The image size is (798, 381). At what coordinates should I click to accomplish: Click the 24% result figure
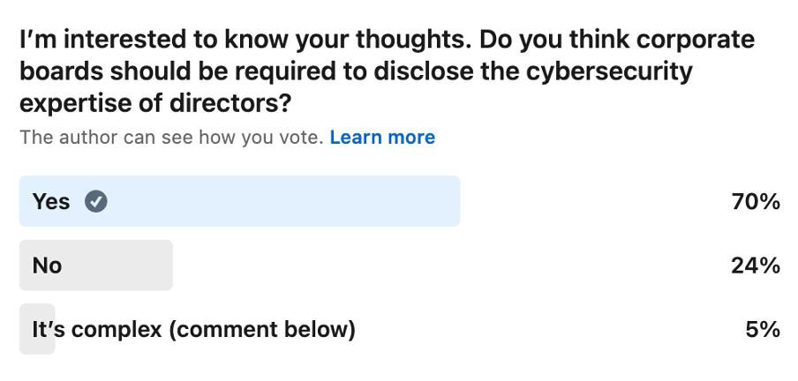click(x=756, y=265)
